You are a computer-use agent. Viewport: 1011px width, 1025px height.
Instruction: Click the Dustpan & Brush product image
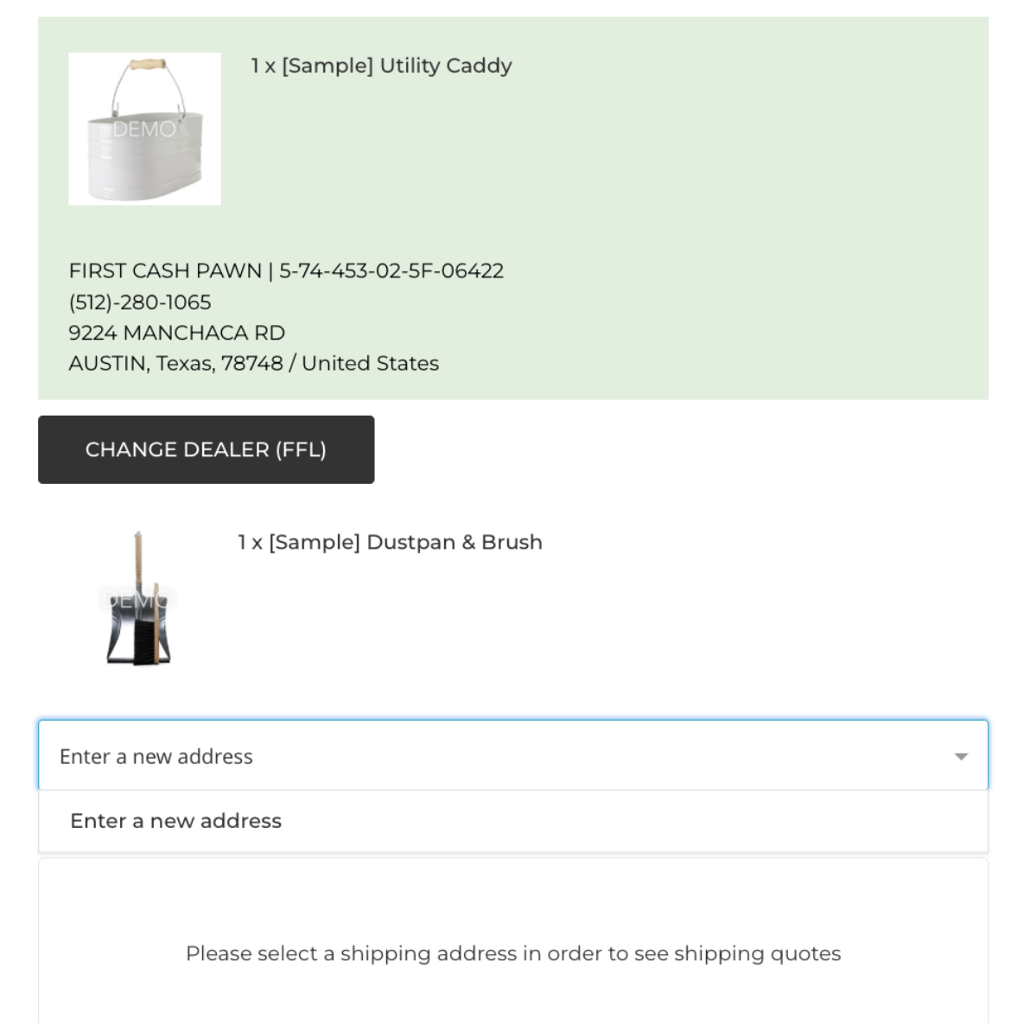pyautogui.click(x=138, y=599)
